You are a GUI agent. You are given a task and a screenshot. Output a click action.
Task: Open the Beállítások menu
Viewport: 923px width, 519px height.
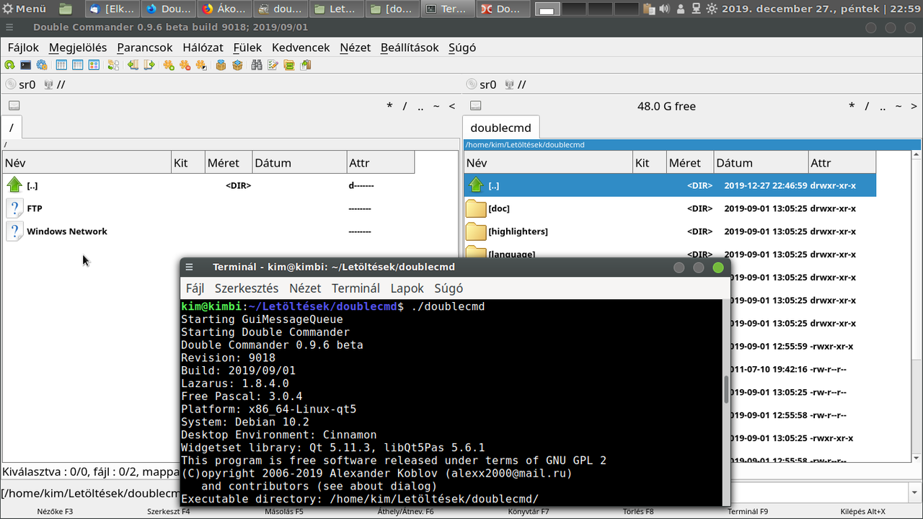pos(410,48)
